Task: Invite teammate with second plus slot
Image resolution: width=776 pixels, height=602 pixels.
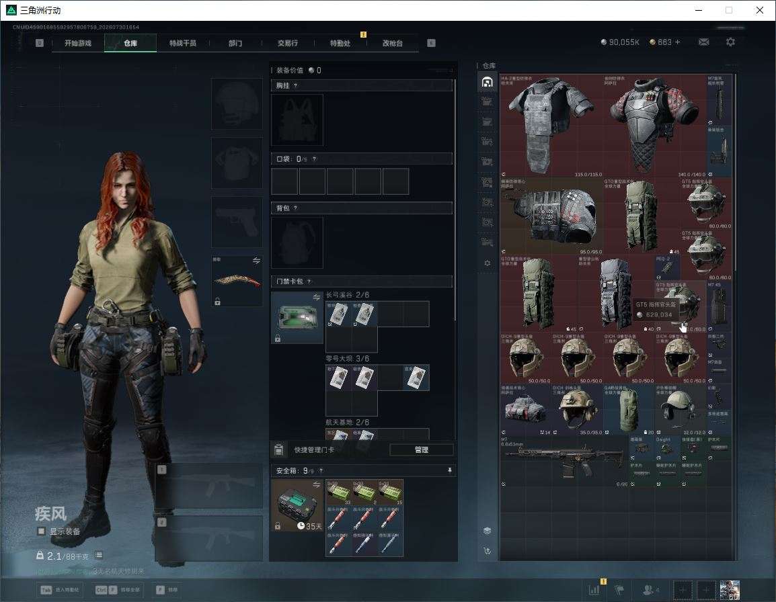Action: pyautogui.click(x=706, y=590)
